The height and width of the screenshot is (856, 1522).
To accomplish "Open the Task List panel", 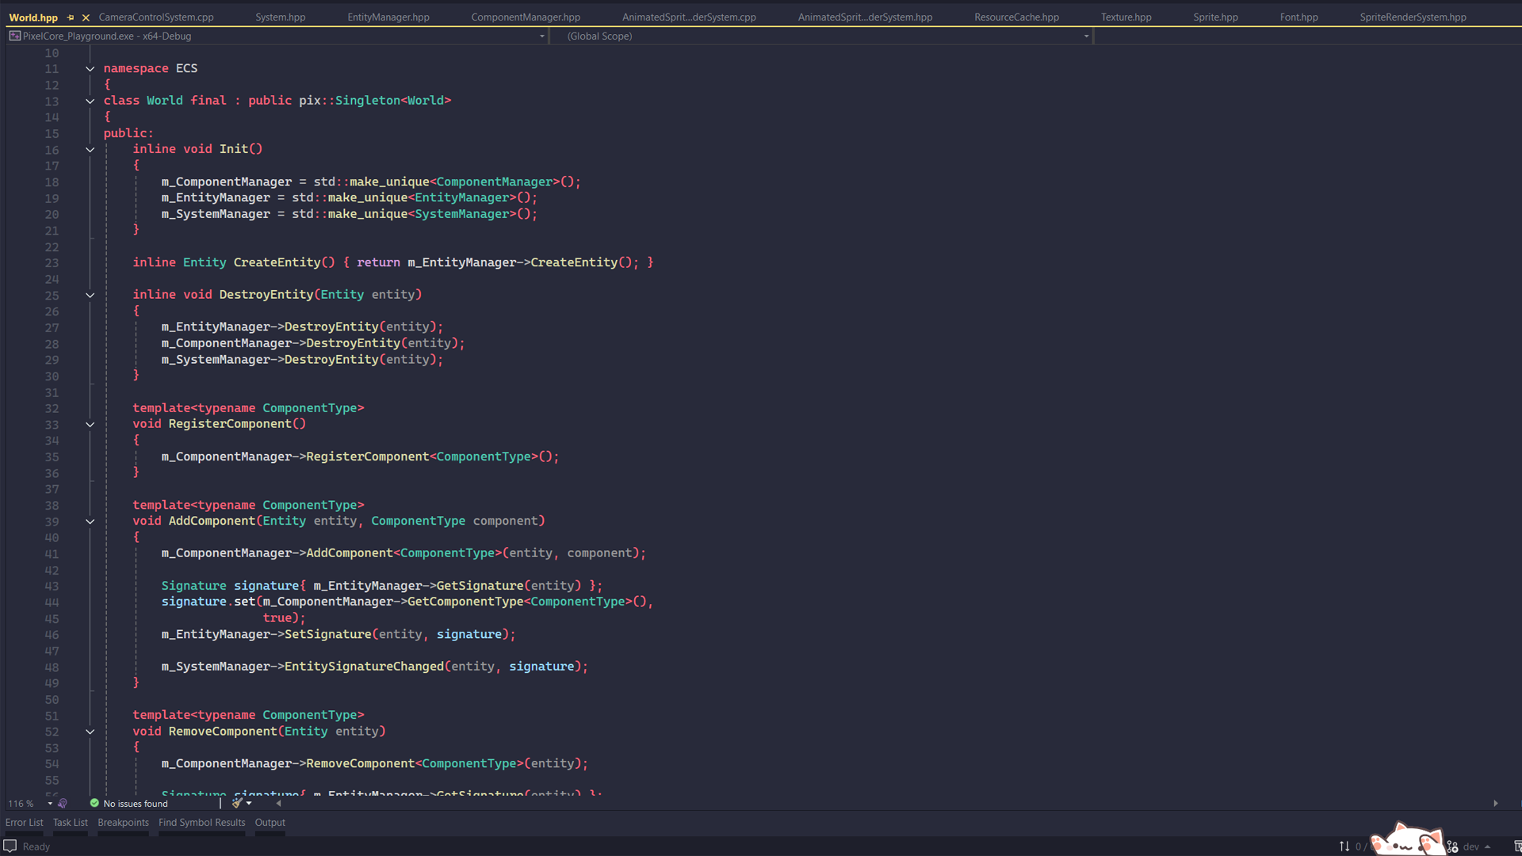I will point(71,823).
